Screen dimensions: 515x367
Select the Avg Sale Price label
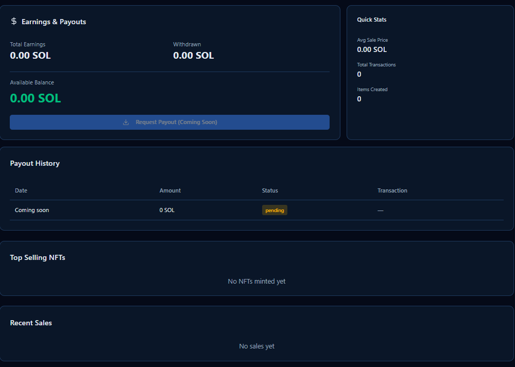(372, 40)
